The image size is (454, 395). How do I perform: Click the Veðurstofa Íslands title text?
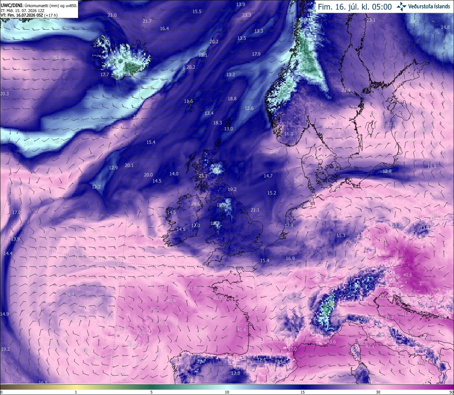click(x=429, y=6)
